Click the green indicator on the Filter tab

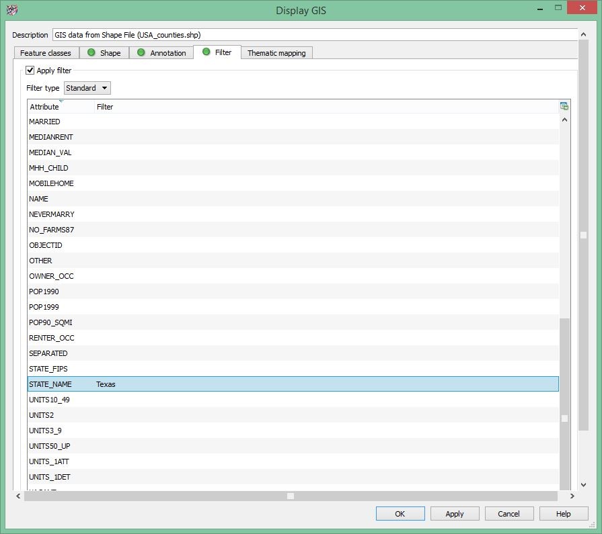tap(206, 52)
